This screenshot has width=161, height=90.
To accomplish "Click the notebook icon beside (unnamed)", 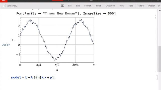I will [x=4, y=6].
